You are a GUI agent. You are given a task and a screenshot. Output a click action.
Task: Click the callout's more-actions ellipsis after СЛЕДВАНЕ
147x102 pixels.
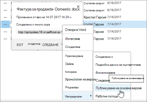coord(62,44)
